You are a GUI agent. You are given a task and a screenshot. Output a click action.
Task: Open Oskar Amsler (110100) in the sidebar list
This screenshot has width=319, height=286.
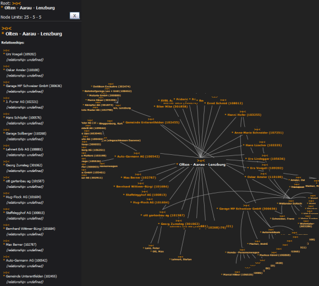(23, 70)
